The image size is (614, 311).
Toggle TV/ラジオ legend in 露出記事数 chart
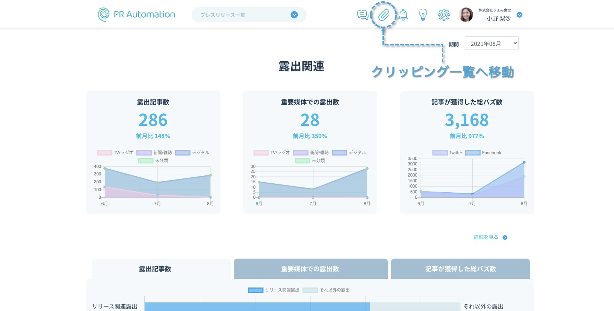pos(115,153)
